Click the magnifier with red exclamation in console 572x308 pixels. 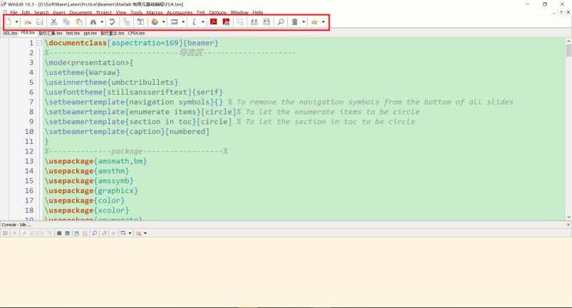click(104, 233)
